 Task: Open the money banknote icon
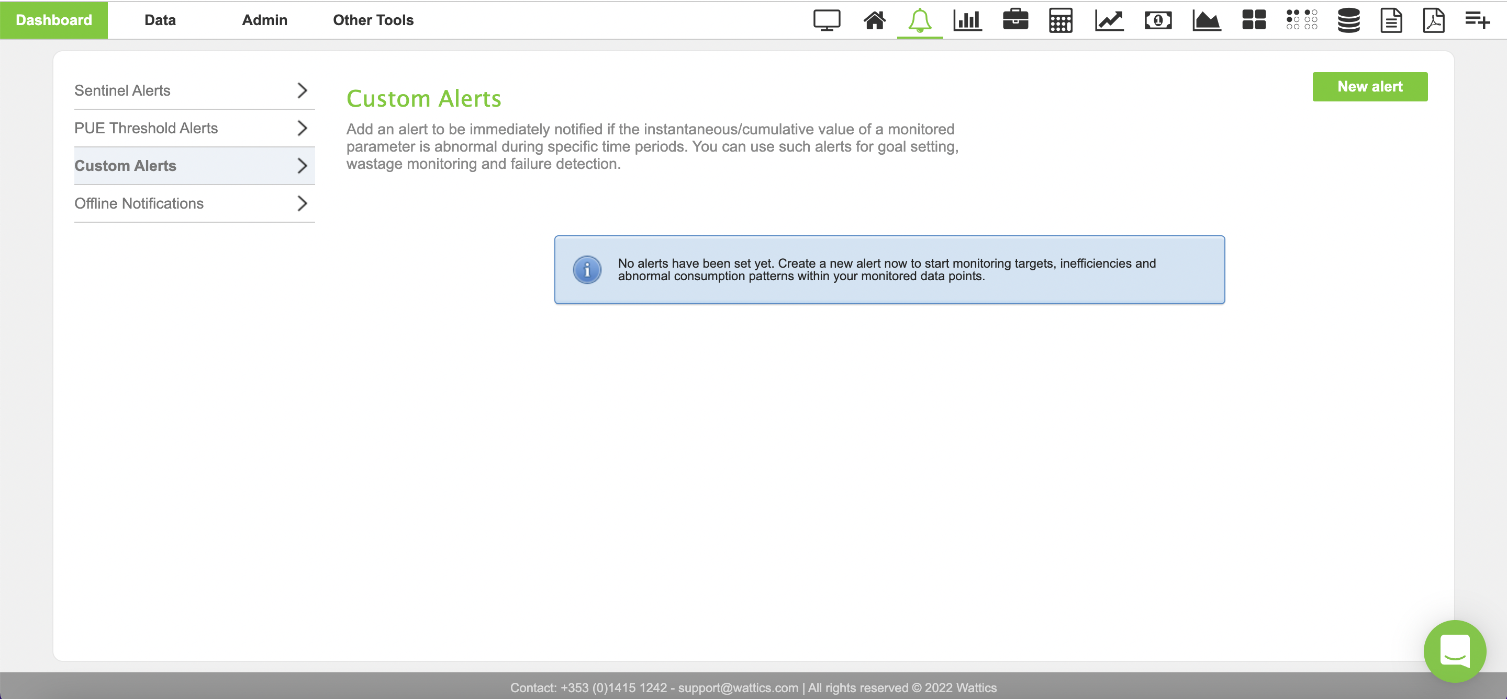[x=1157, y=20]
